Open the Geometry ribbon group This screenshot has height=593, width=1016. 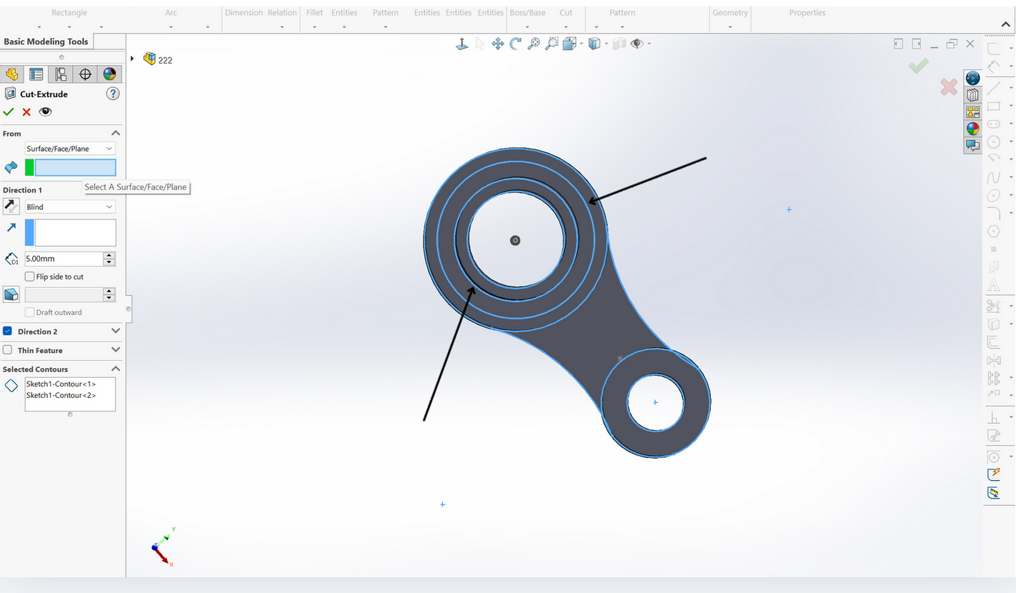point(730,13)
